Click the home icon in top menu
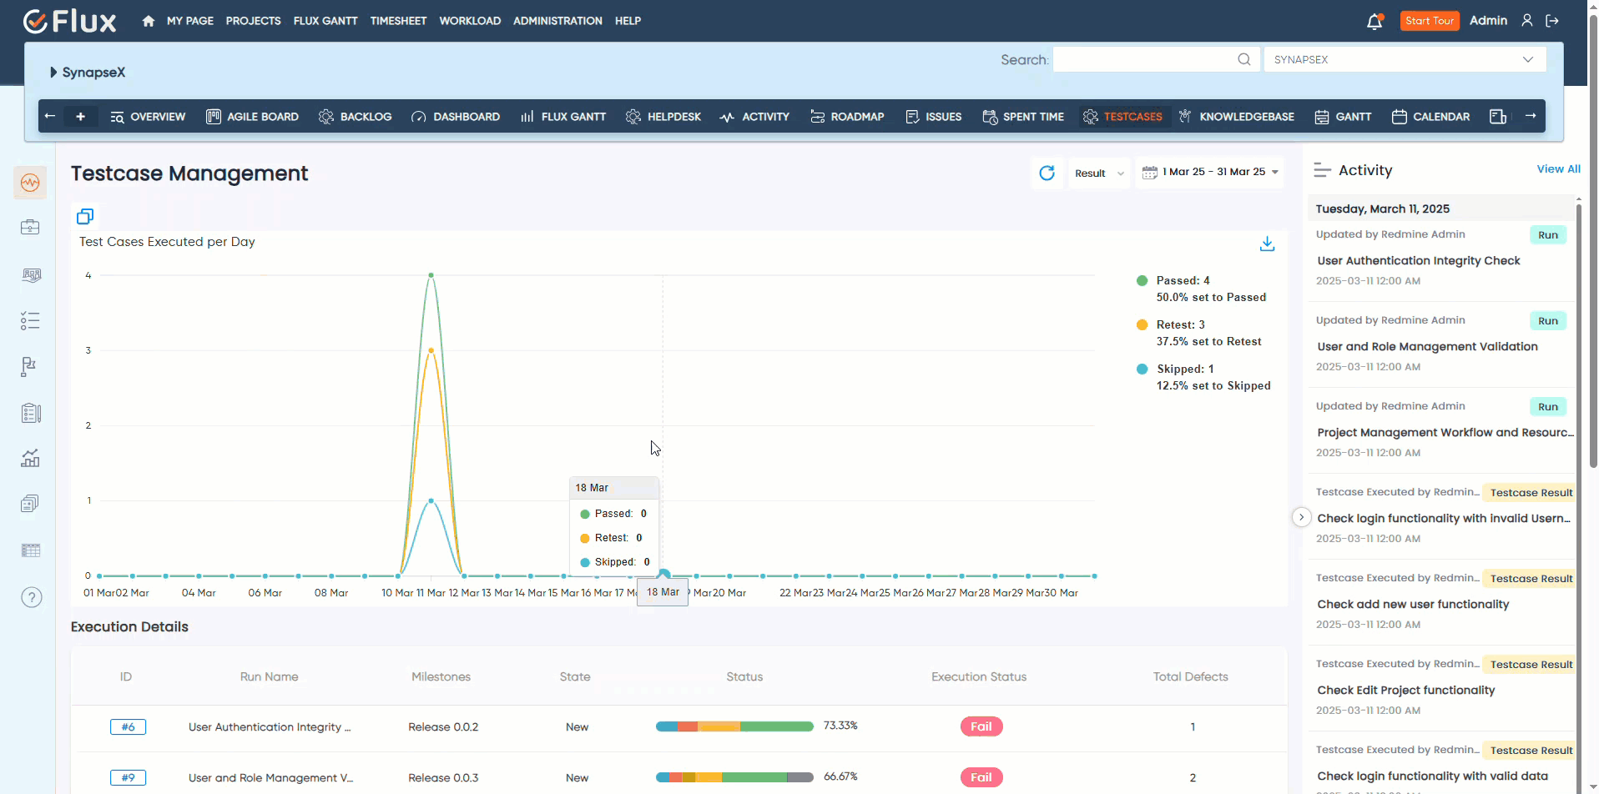The width and height of the screenshot is (1599, 794). [149, 21]
